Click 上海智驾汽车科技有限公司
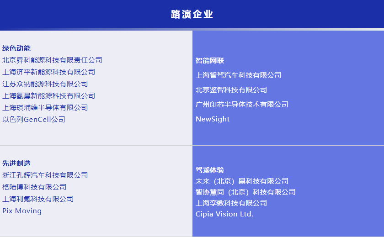Screen dimensions: 384x237 click(x=238, y=75)
